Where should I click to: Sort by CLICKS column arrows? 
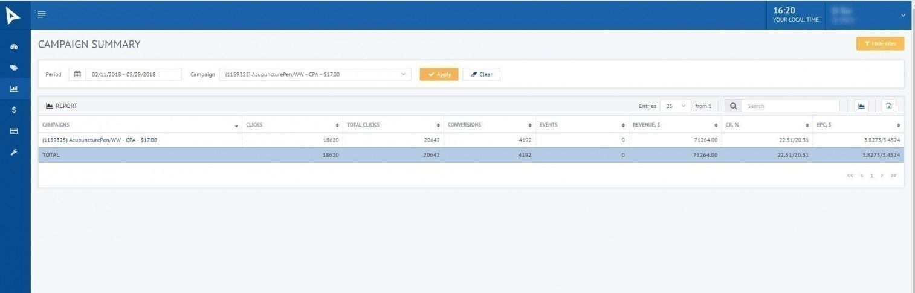coord(337,125)
